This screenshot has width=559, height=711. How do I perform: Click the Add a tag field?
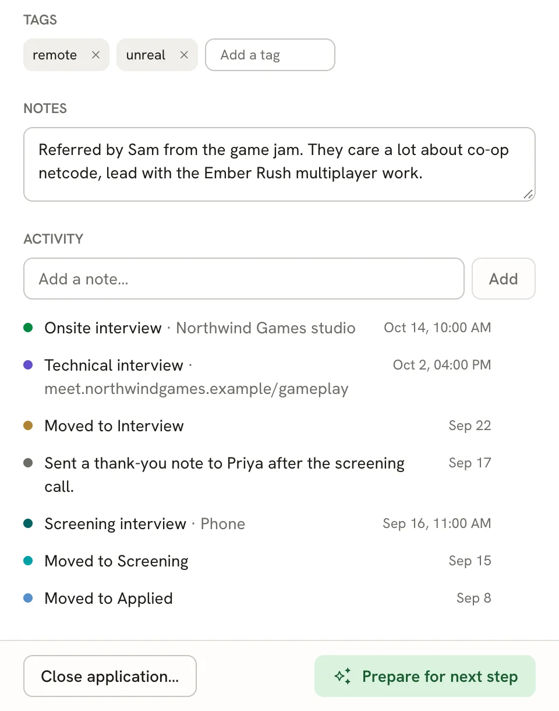pyautogui.click(x=270, y=55)
